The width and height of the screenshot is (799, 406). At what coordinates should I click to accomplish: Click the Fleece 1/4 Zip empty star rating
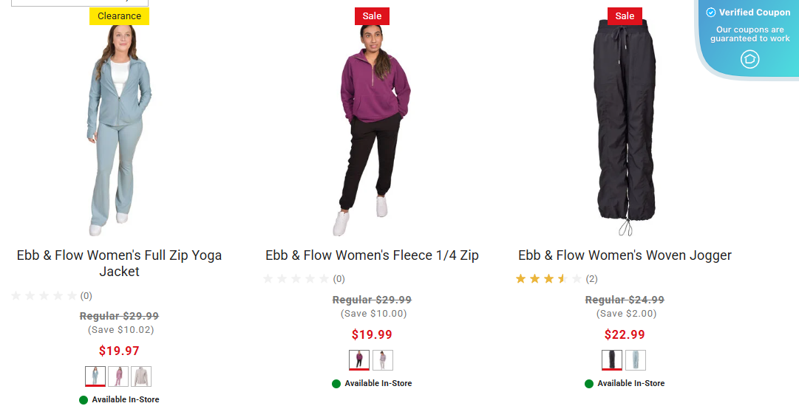[296, 279]
